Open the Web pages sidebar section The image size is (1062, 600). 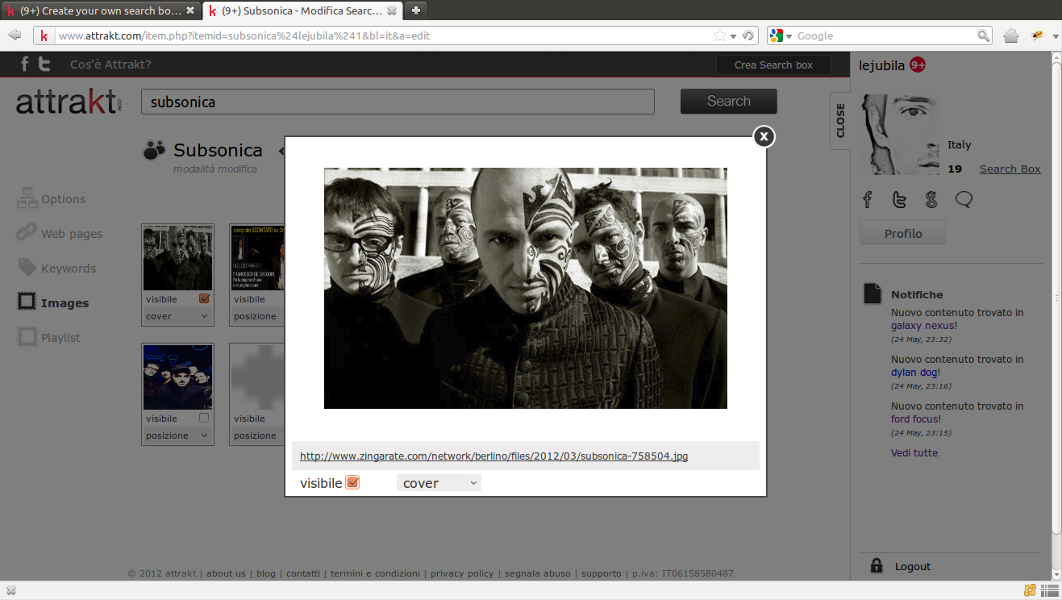(60, 234)
